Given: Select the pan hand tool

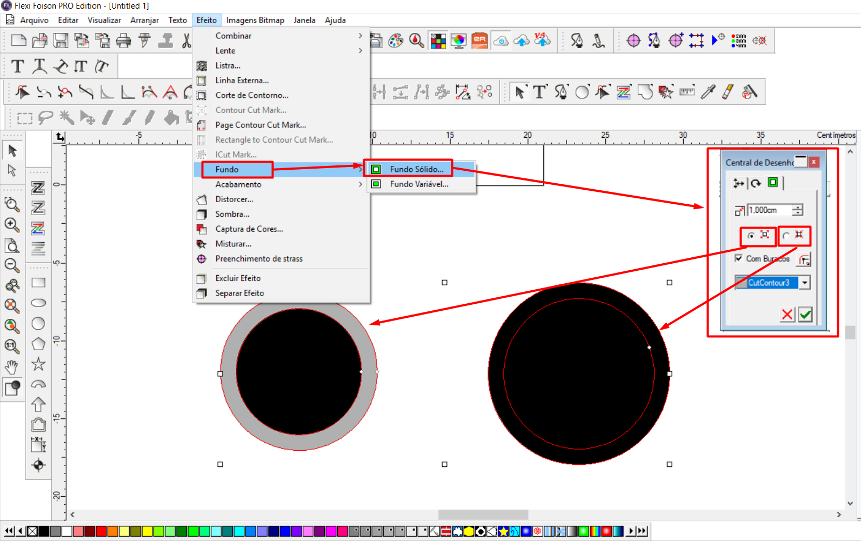Looking at the screenshot, I should click(12, 367).
